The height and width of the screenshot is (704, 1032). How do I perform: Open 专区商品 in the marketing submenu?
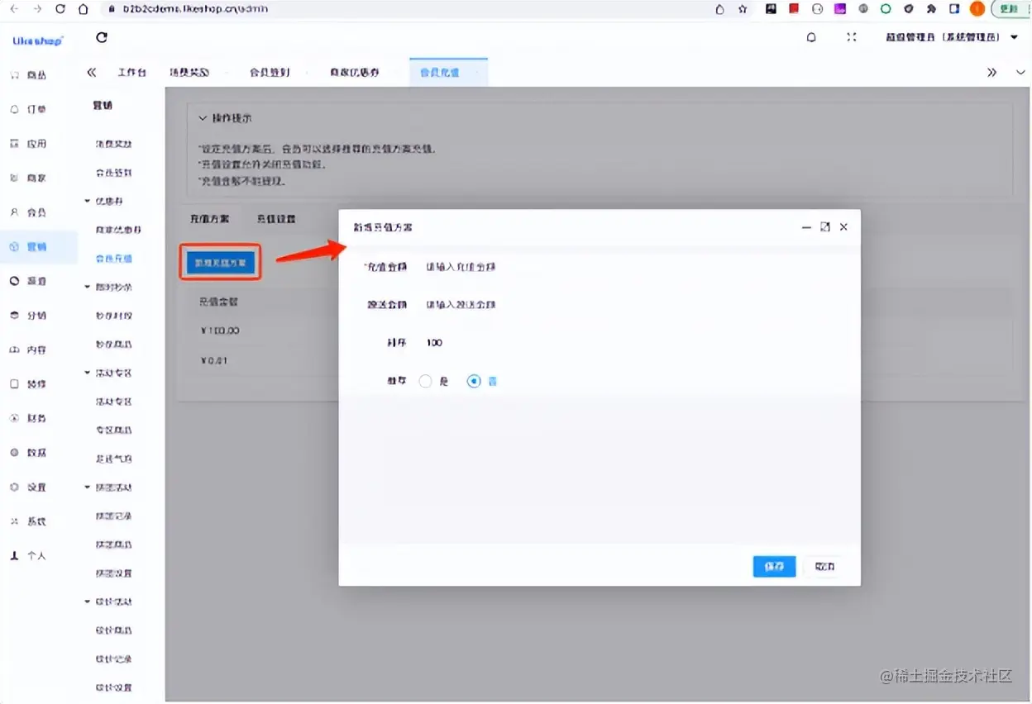point(113,430)
